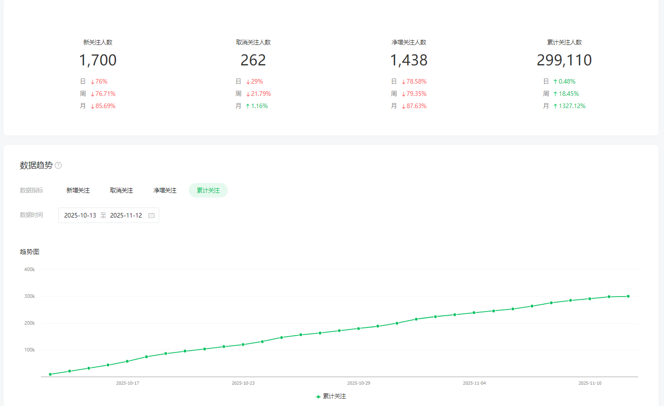Click the trend line point at 2025-10-23
The height and width of the screenshot is (406, 664).
click(x=243, y=345)
